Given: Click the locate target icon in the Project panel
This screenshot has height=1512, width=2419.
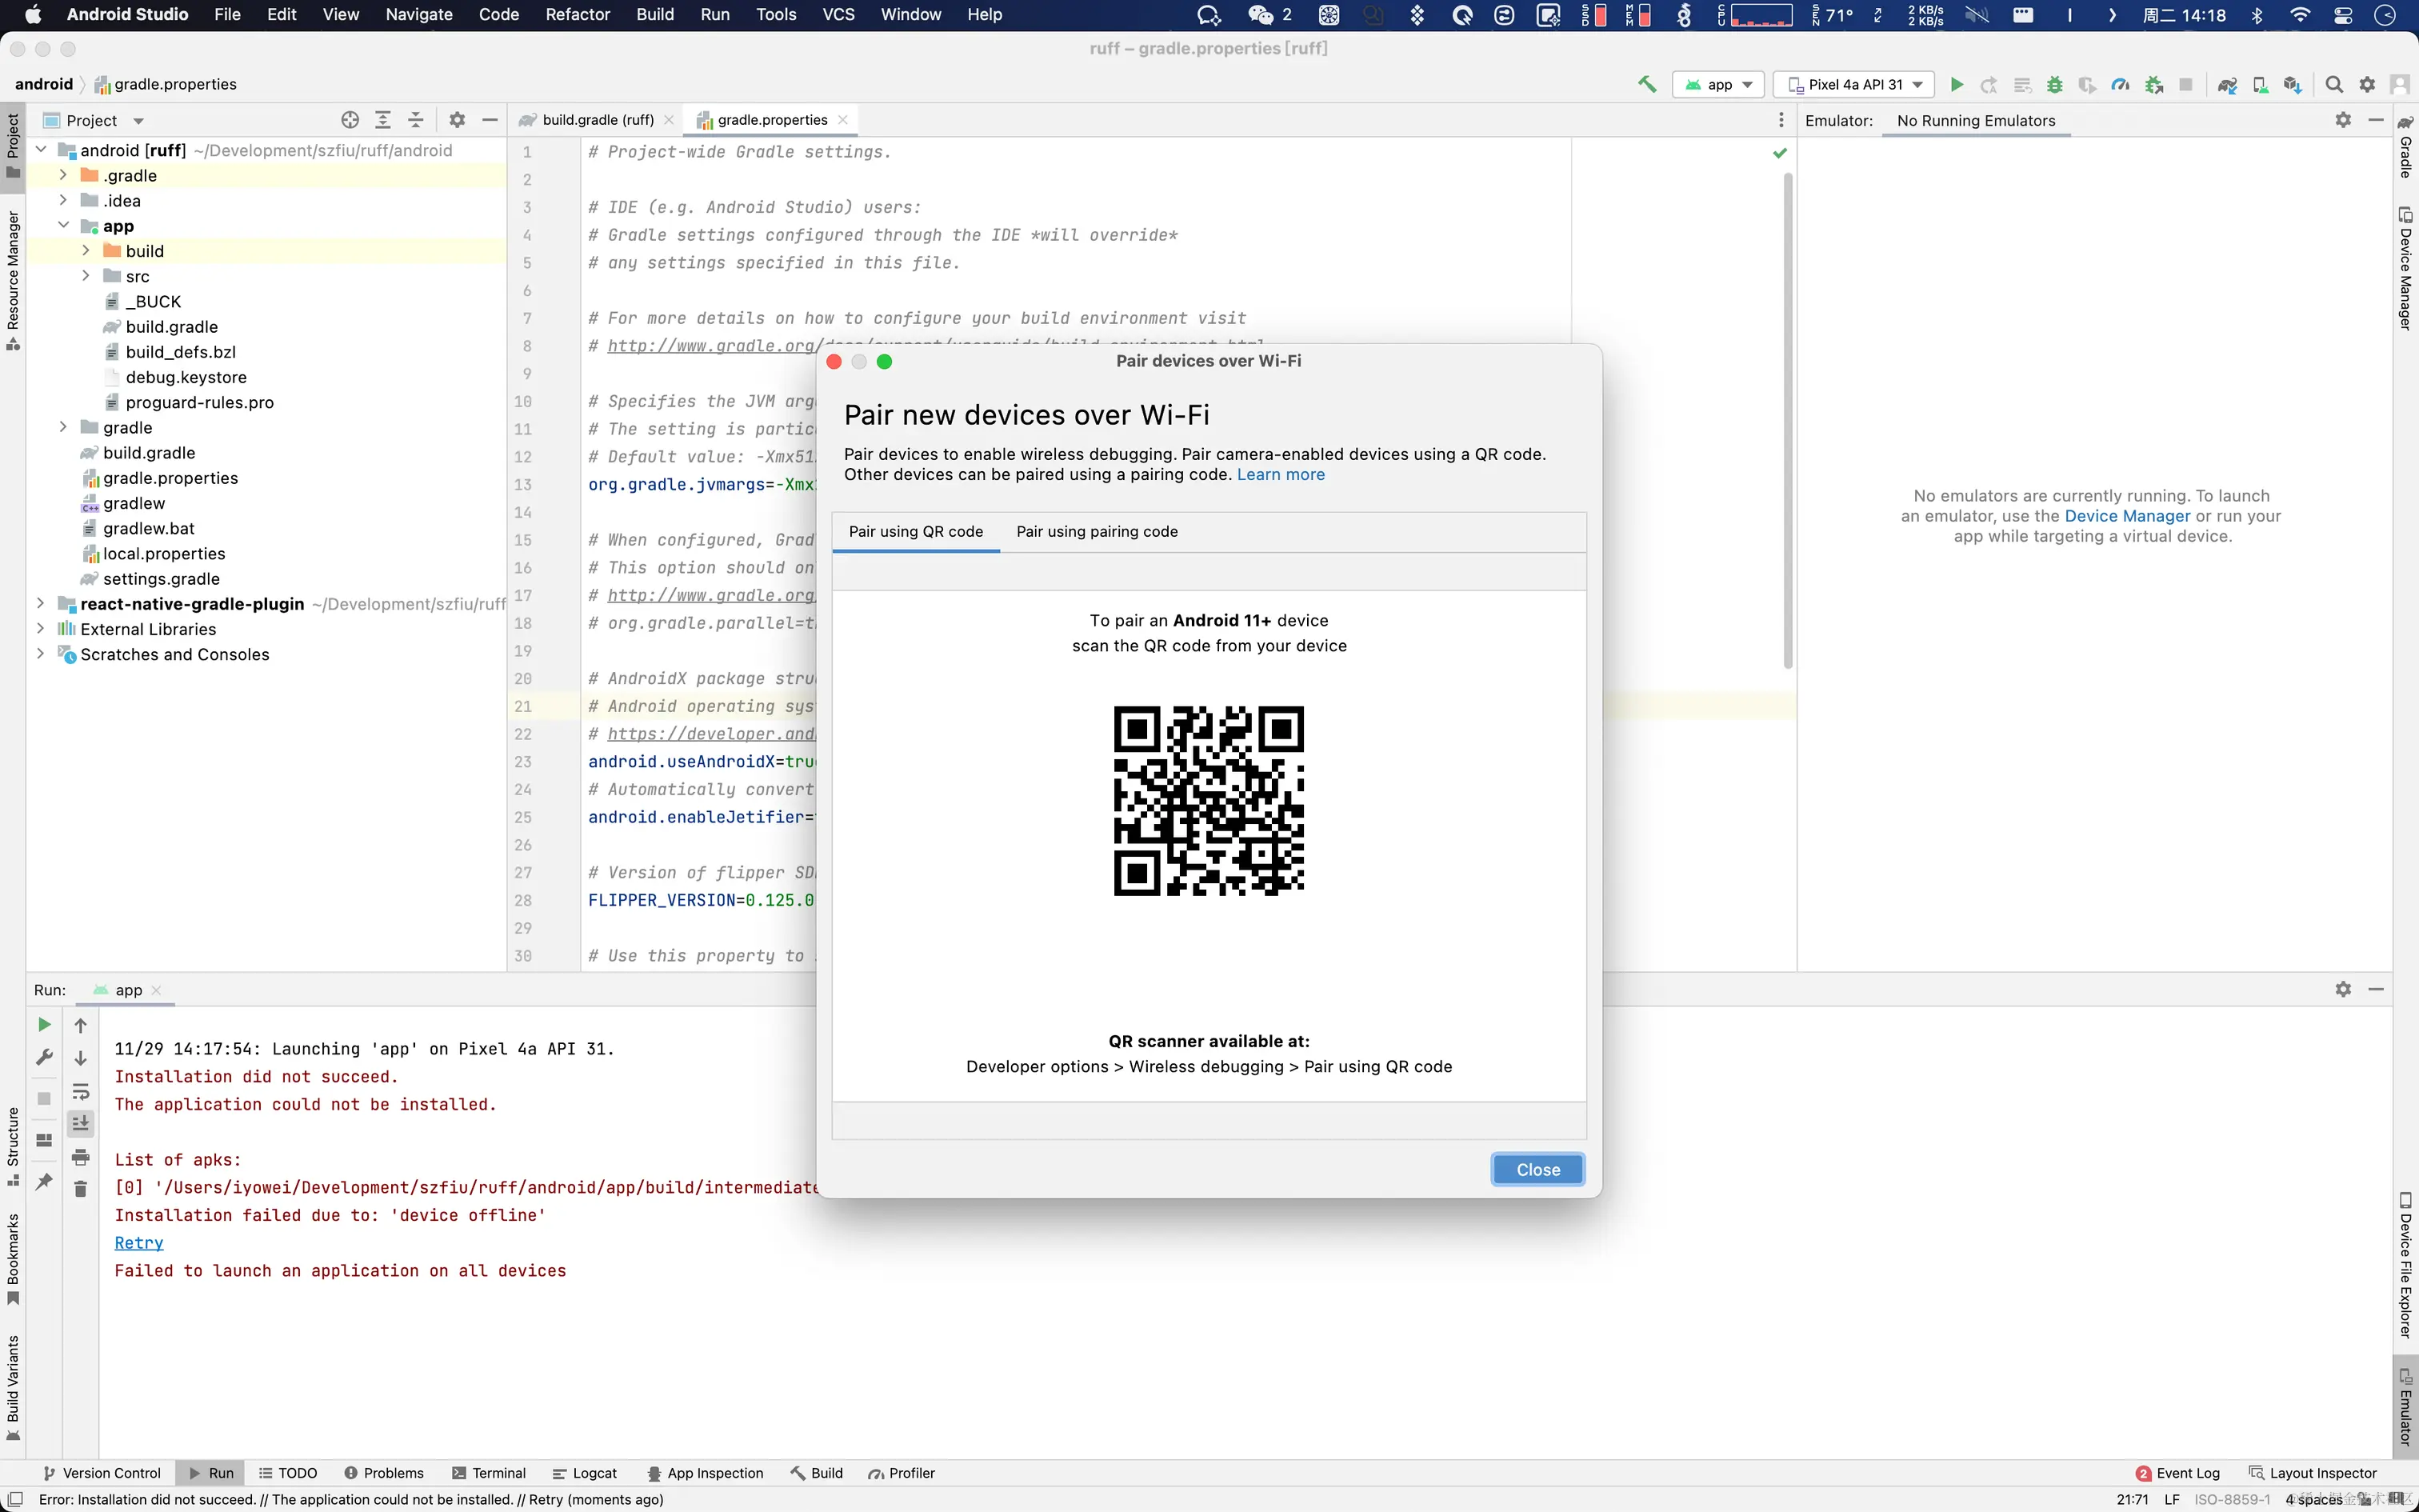Looking at the screenshot, I should pos(350,120).
